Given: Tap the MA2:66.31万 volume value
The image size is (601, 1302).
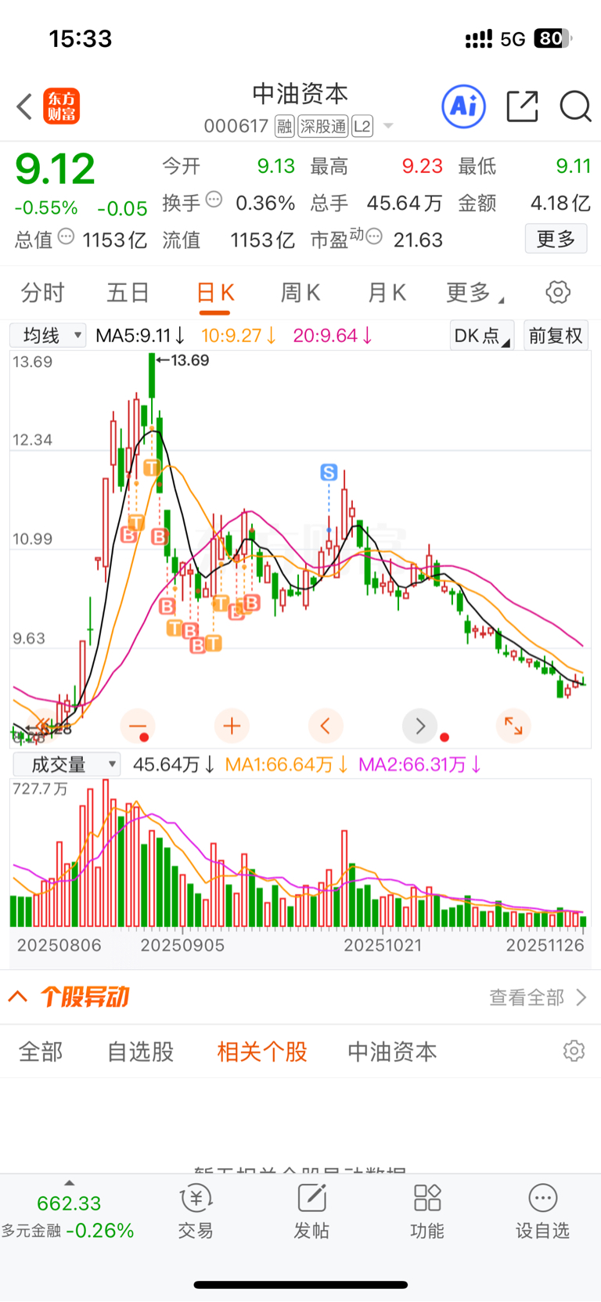Looking at the screenshot, I should [420, 764].
